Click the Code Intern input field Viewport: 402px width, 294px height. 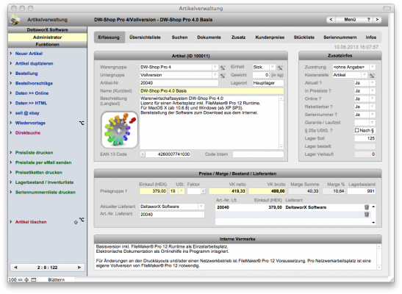258,154
